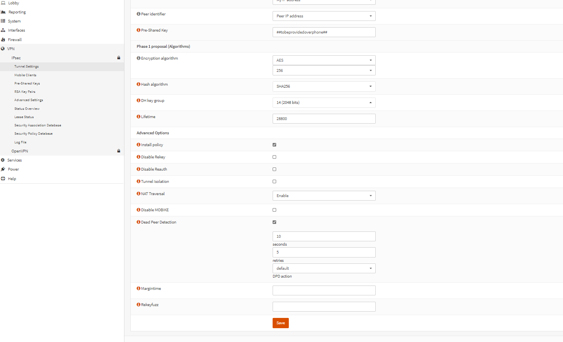
Task: Enable the Disable Rekey checkbox
Action: pyautogui.click(x=274, y=157)
